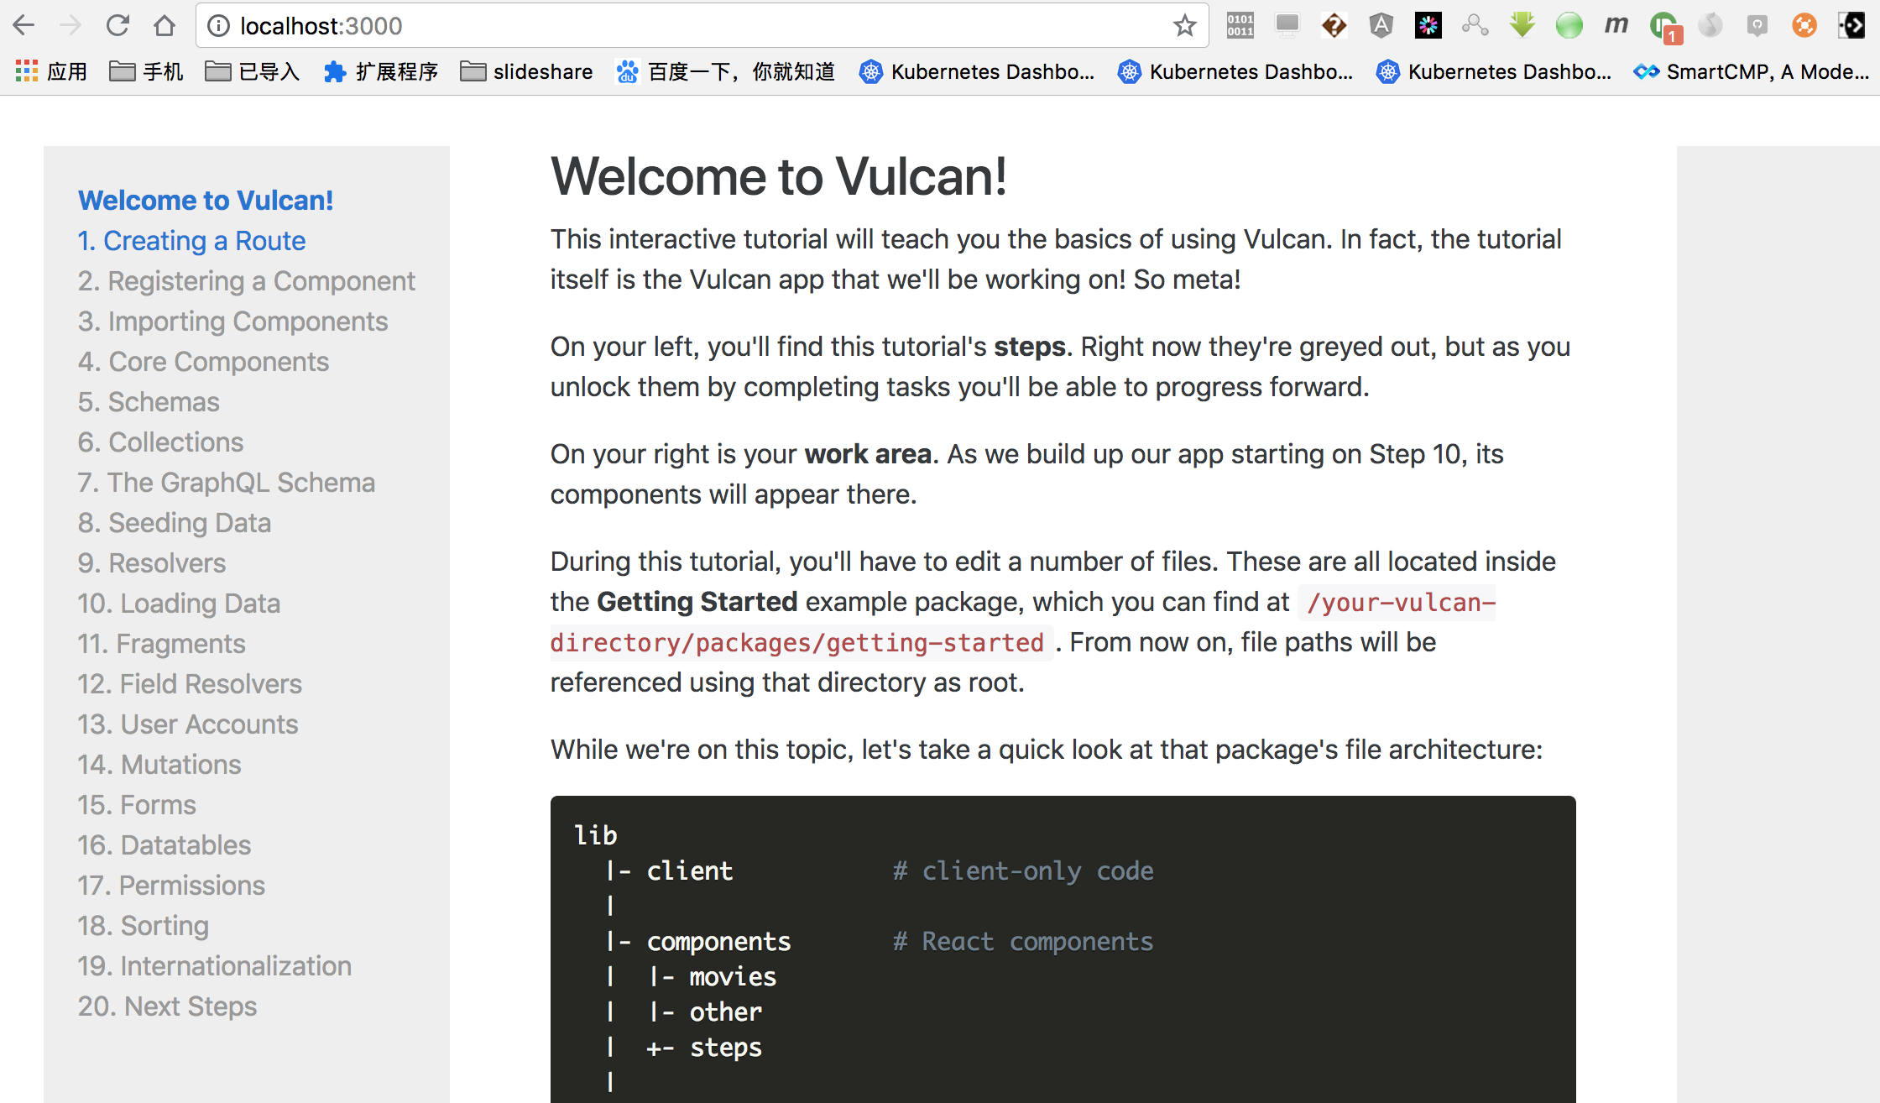Click the localhost:3000 address bar
Viewport: 1880px width, 1103px height.
[587, 25]
